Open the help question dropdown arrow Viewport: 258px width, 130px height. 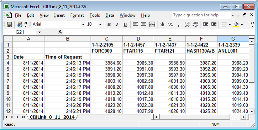[x=233, y=15]
